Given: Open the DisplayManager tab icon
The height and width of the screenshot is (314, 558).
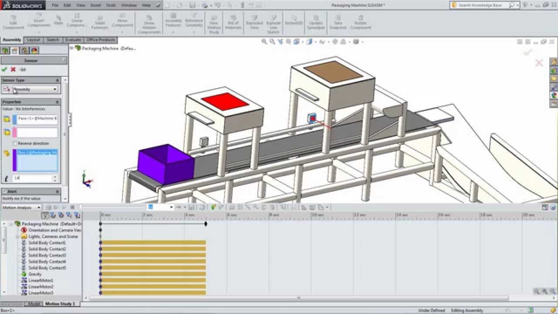Looking at the screenshot, I should click(x=34, y=51).
